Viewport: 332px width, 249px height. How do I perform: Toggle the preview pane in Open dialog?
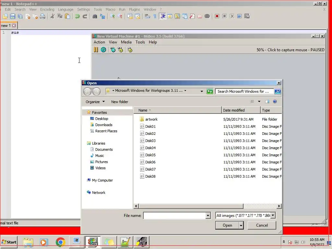[267, 101]
